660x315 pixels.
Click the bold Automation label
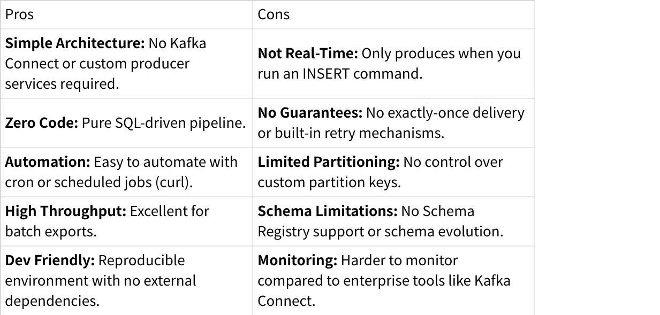(x=48, y=162)
